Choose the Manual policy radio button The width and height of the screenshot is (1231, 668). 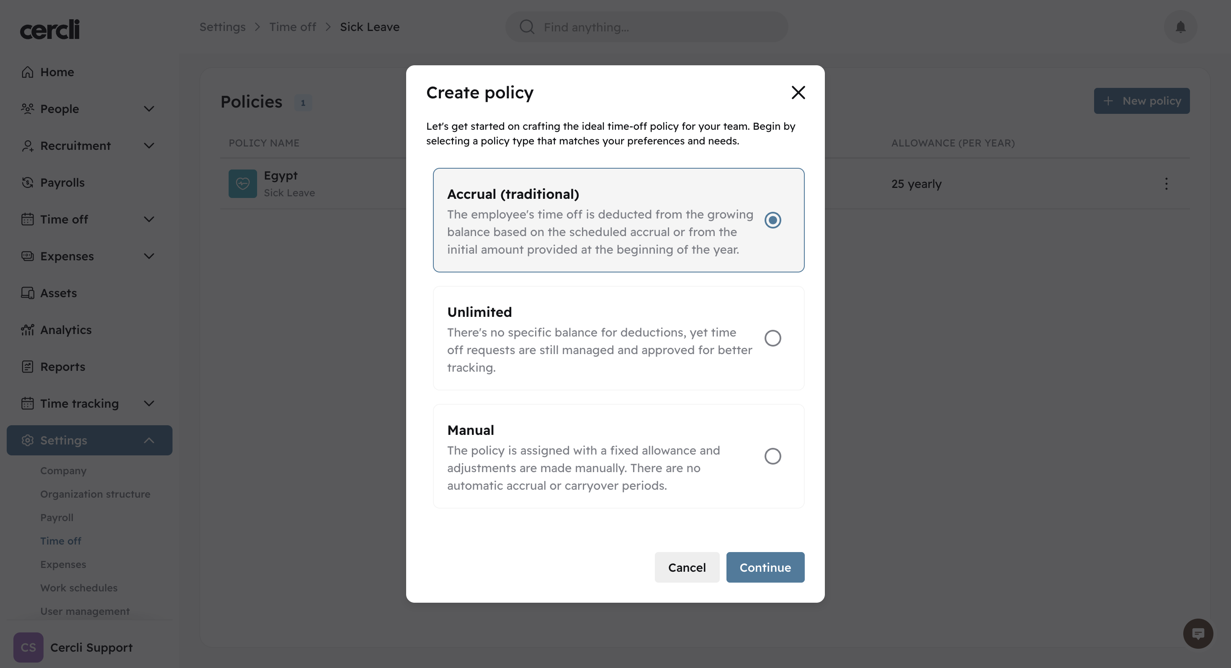click(x=772, y=456)
